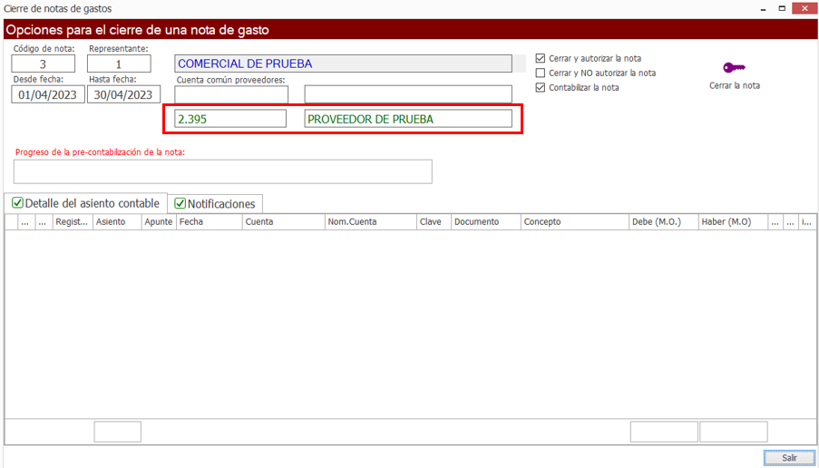Click the Hasta fecha date field

[x=123, y=94]
